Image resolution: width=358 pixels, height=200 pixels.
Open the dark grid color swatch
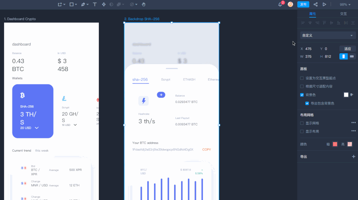click(335, 144)
